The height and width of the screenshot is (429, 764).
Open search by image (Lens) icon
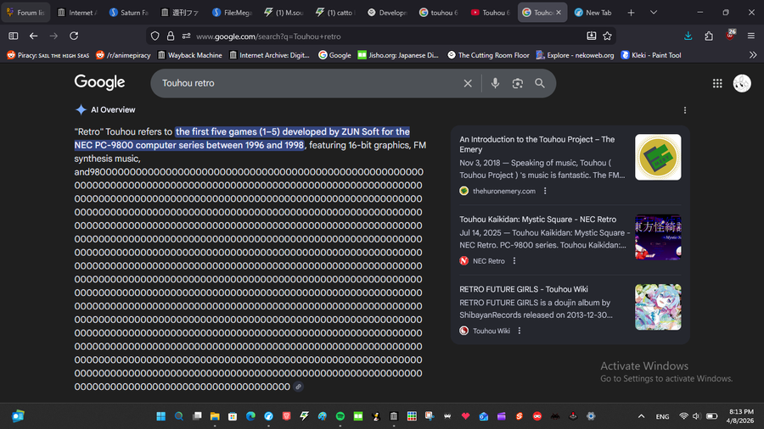coord(518,83)
